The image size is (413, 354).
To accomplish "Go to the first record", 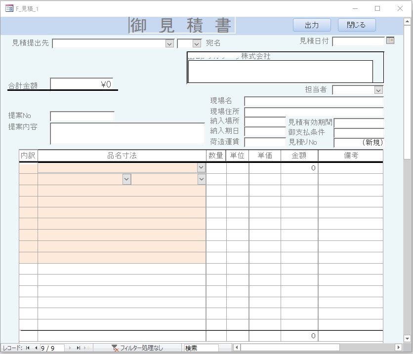I will point(28,348).
